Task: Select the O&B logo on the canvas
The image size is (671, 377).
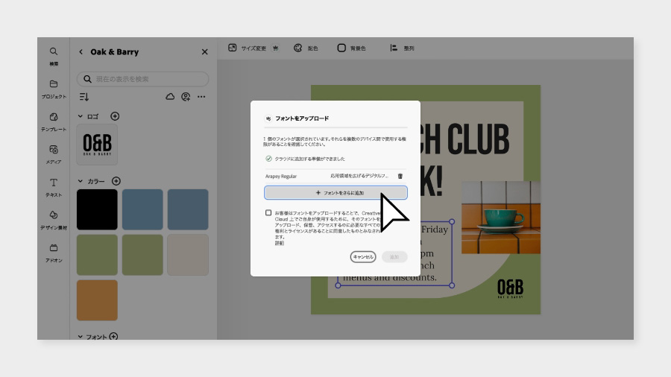Action: [510, 288]
